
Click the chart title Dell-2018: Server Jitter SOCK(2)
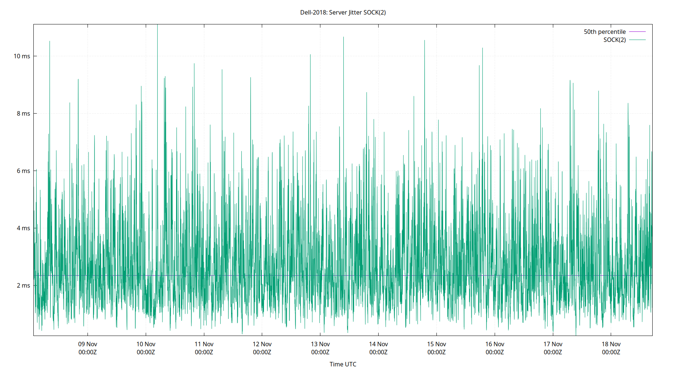pos(342,12)
